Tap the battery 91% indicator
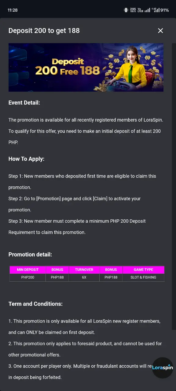176x391 pixels. coord(164,10)
